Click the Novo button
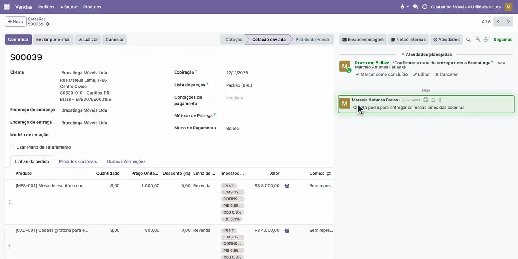Image resolution: width=518 pixels, height=259 pixels. tap(16, 22)
